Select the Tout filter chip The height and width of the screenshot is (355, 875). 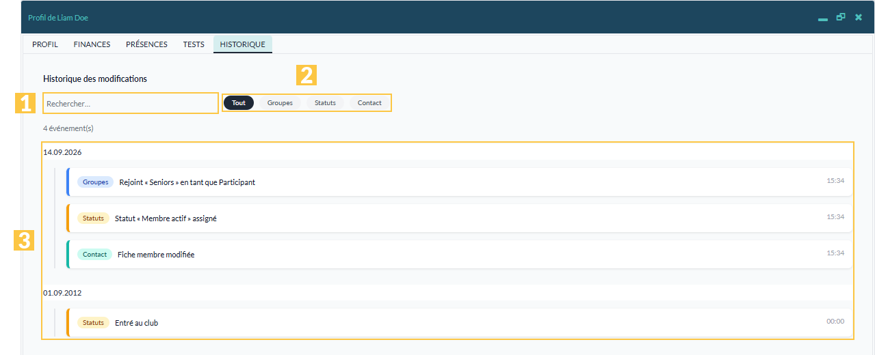pos(239,102)
